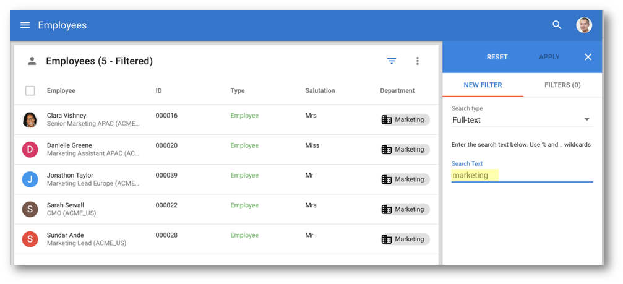Switch to the NEW FILTER tab
The height and width of the screenshot is (284, 623).
coord(483,85)
